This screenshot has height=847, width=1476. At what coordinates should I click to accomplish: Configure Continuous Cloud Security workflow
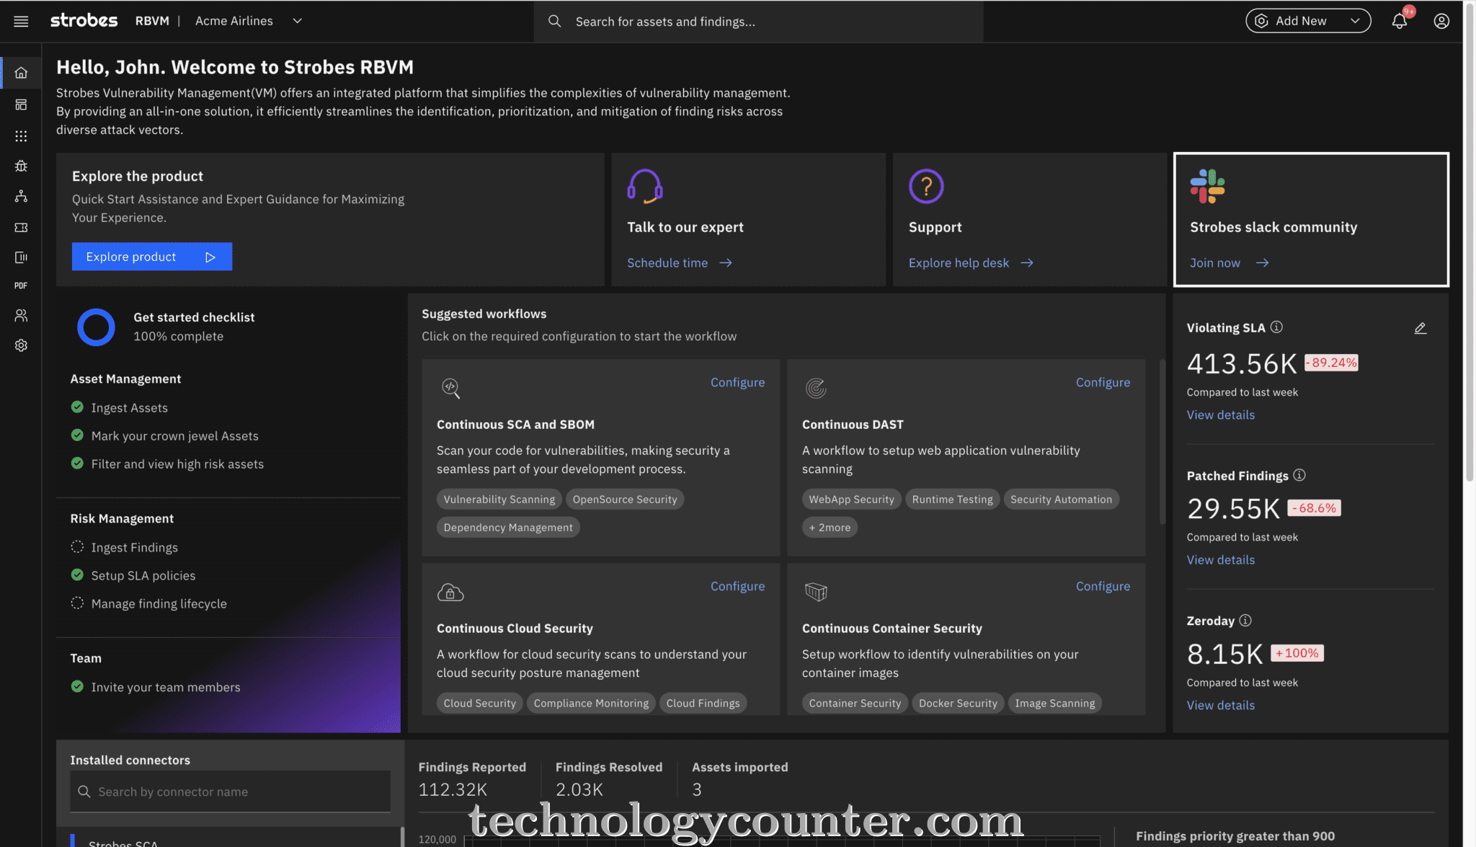click(x=737, y=586)
